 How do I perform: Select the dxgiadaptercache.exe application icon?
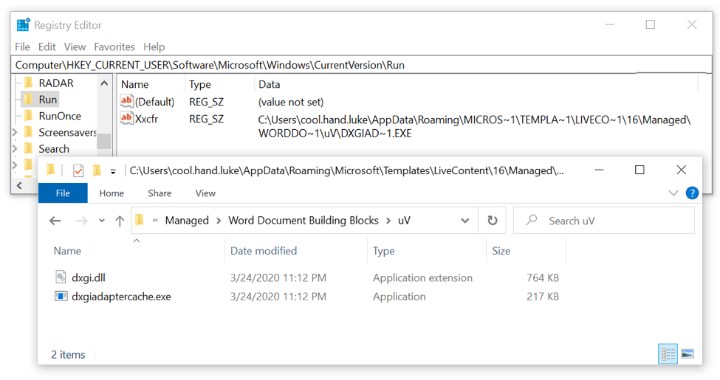coord(61,297)
